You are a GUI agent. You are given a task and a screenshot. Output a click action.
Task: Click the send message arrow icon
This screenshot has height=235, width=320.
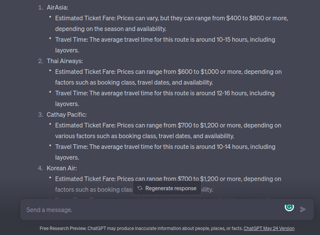click(x=303, y=209)
